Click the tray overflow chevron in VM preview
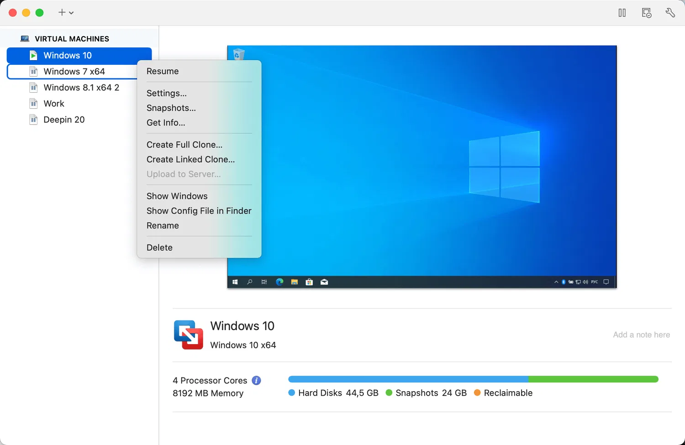 tap(556, 282)
